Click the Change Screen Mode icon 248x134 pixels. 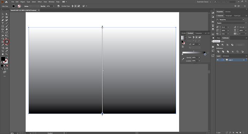click(4, 72)
